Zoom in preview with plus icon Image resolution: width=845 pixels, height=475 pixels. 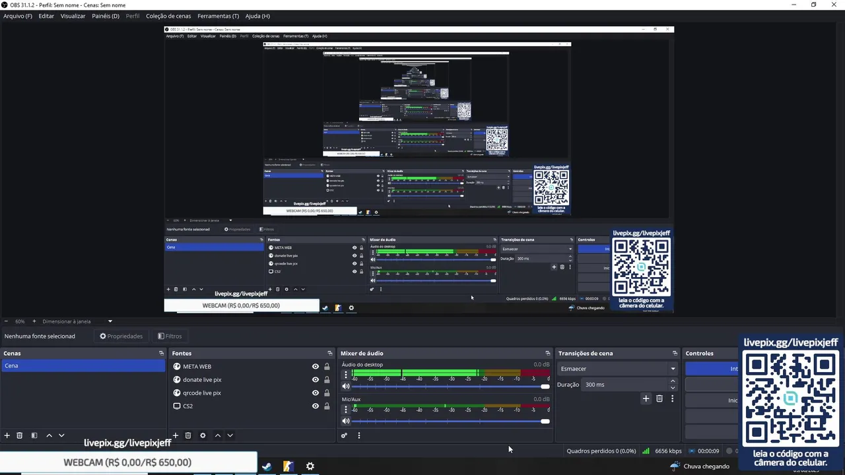click(x=34, y=321)
